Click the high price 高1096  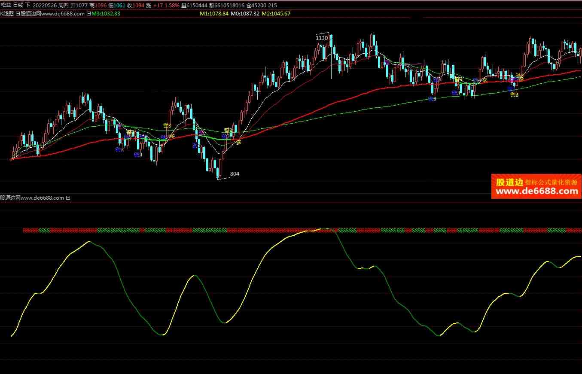pos(98,6)
